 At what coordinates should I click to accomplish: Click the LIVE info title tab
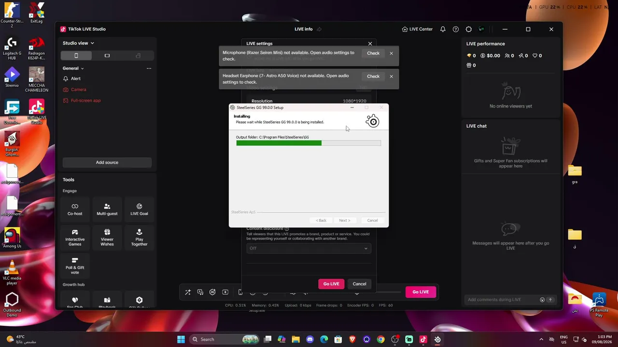(304, 29)
